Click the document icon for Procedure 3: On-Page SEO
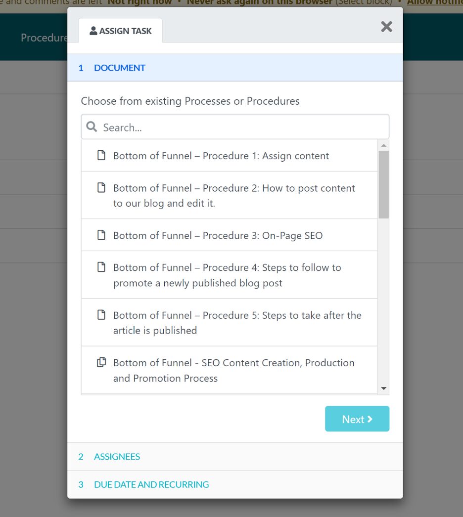463x517 pixels. (x=101, y=235)
